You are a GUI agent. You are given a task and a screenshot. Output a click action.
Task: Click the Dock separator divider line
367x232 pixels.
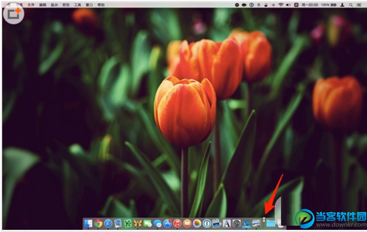click(x=264, y=224)
